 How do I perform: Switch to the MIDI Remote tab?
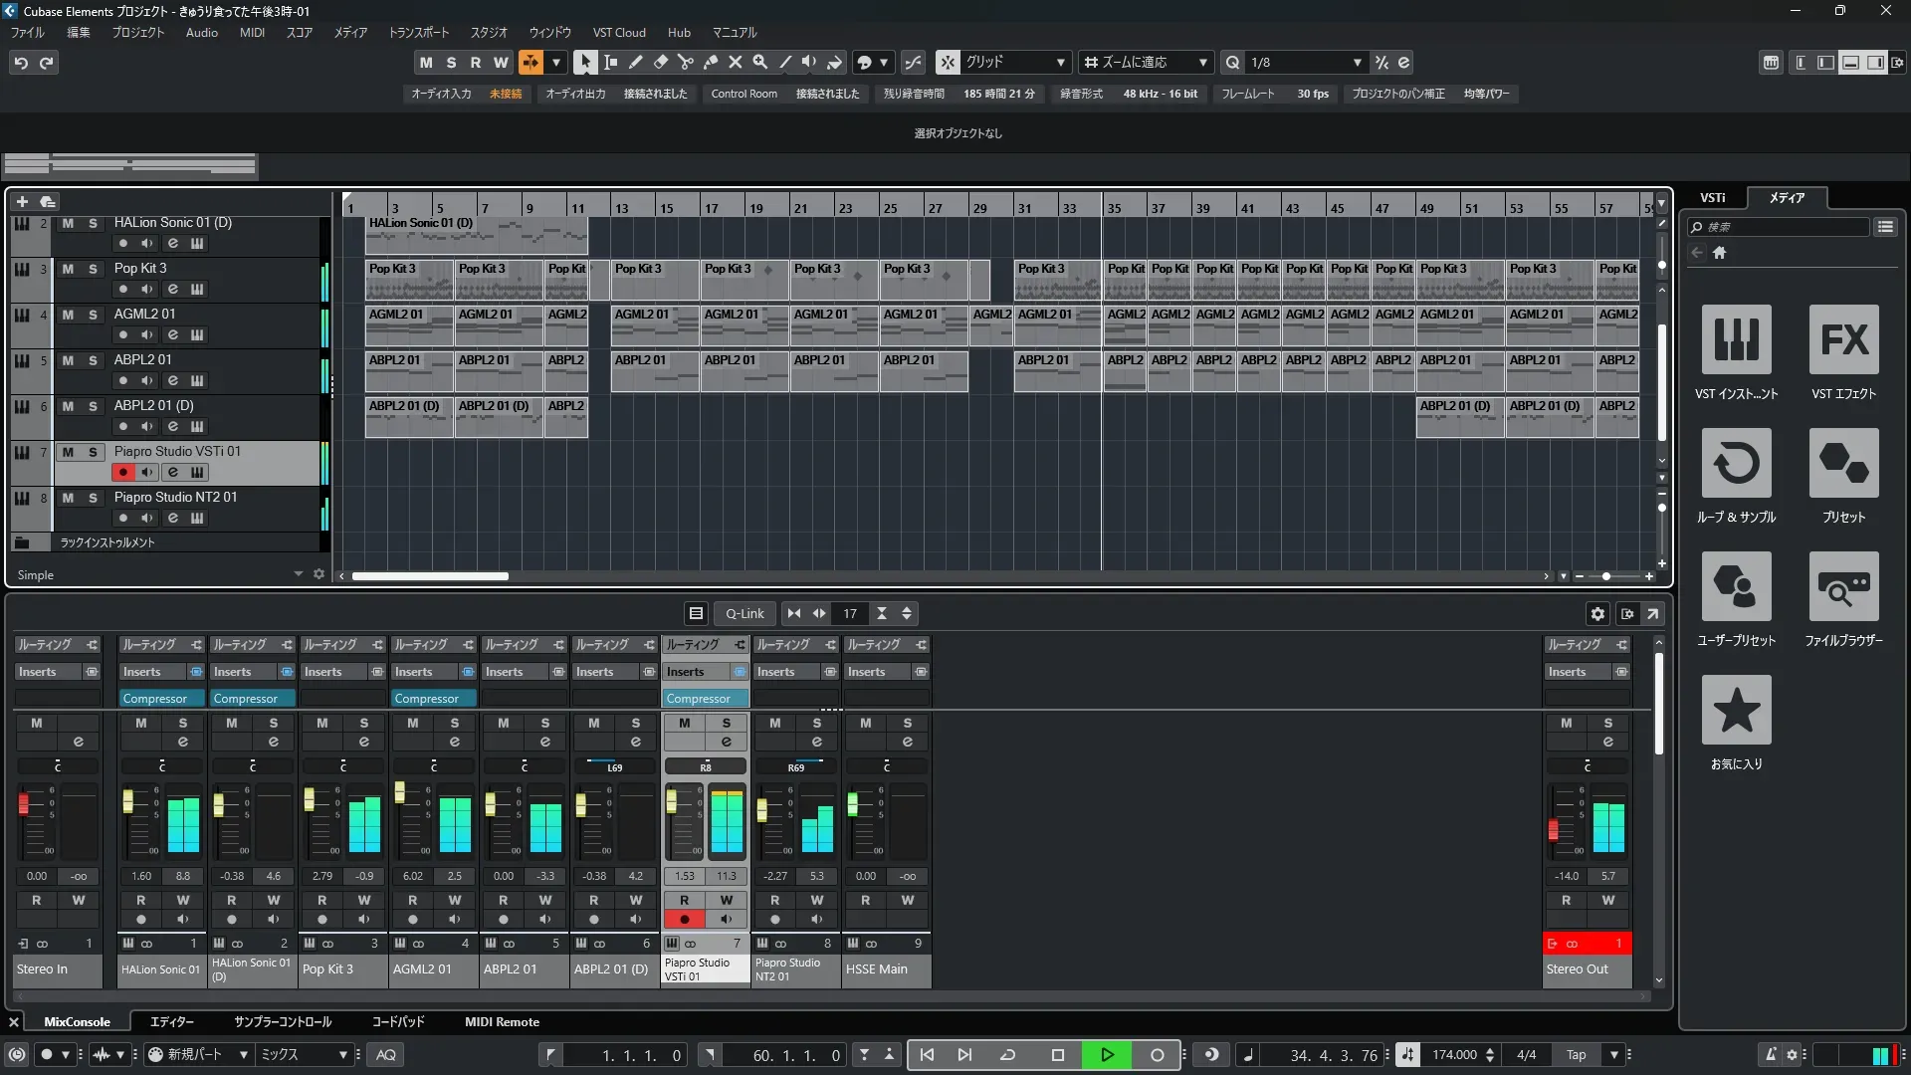(x=502, y=1021)
